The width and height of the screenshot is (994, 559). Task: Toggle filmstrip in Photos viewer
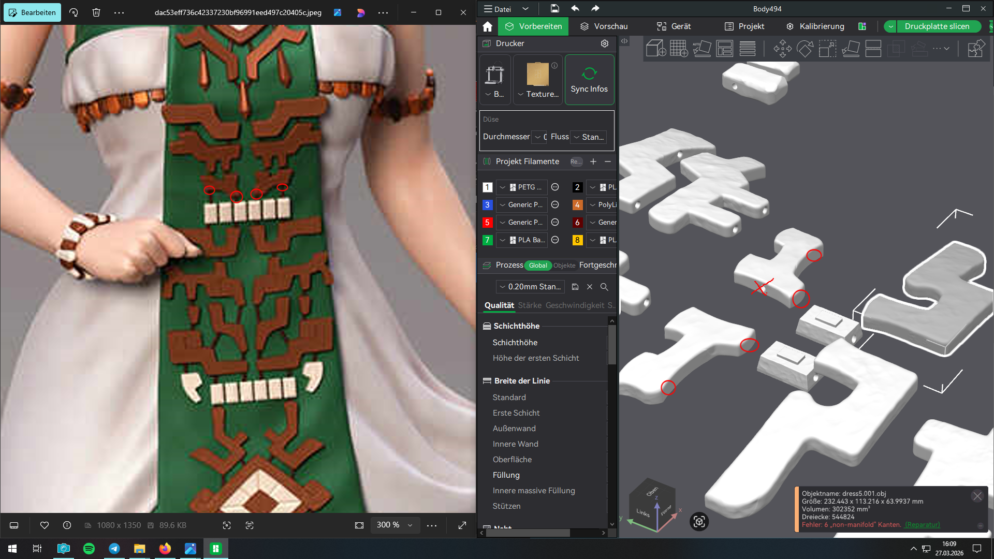[x=14, y=525]
